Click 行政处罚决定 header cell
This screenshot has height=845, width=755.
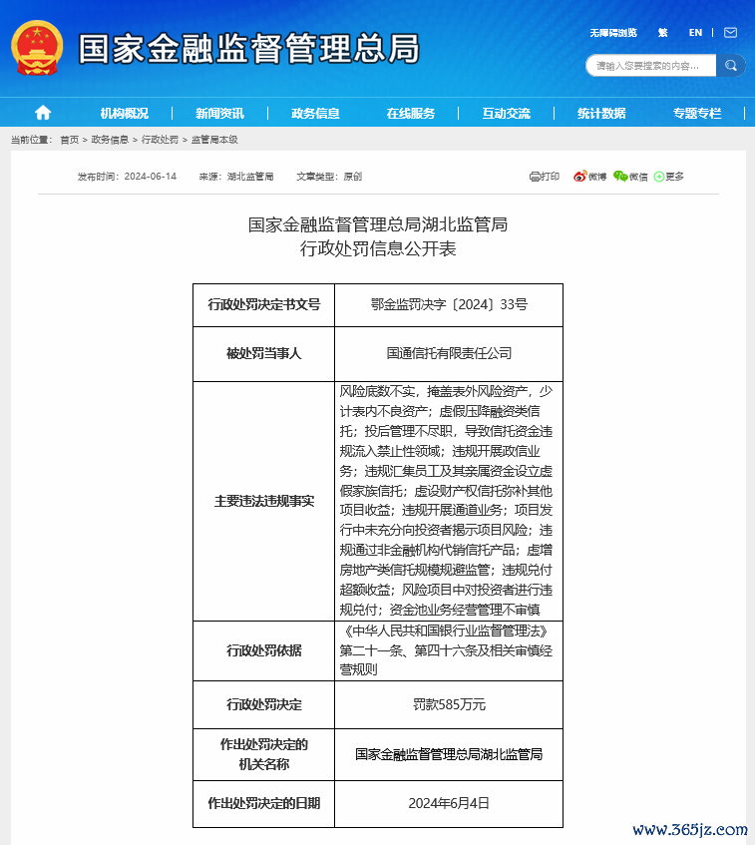coord(264,704)
